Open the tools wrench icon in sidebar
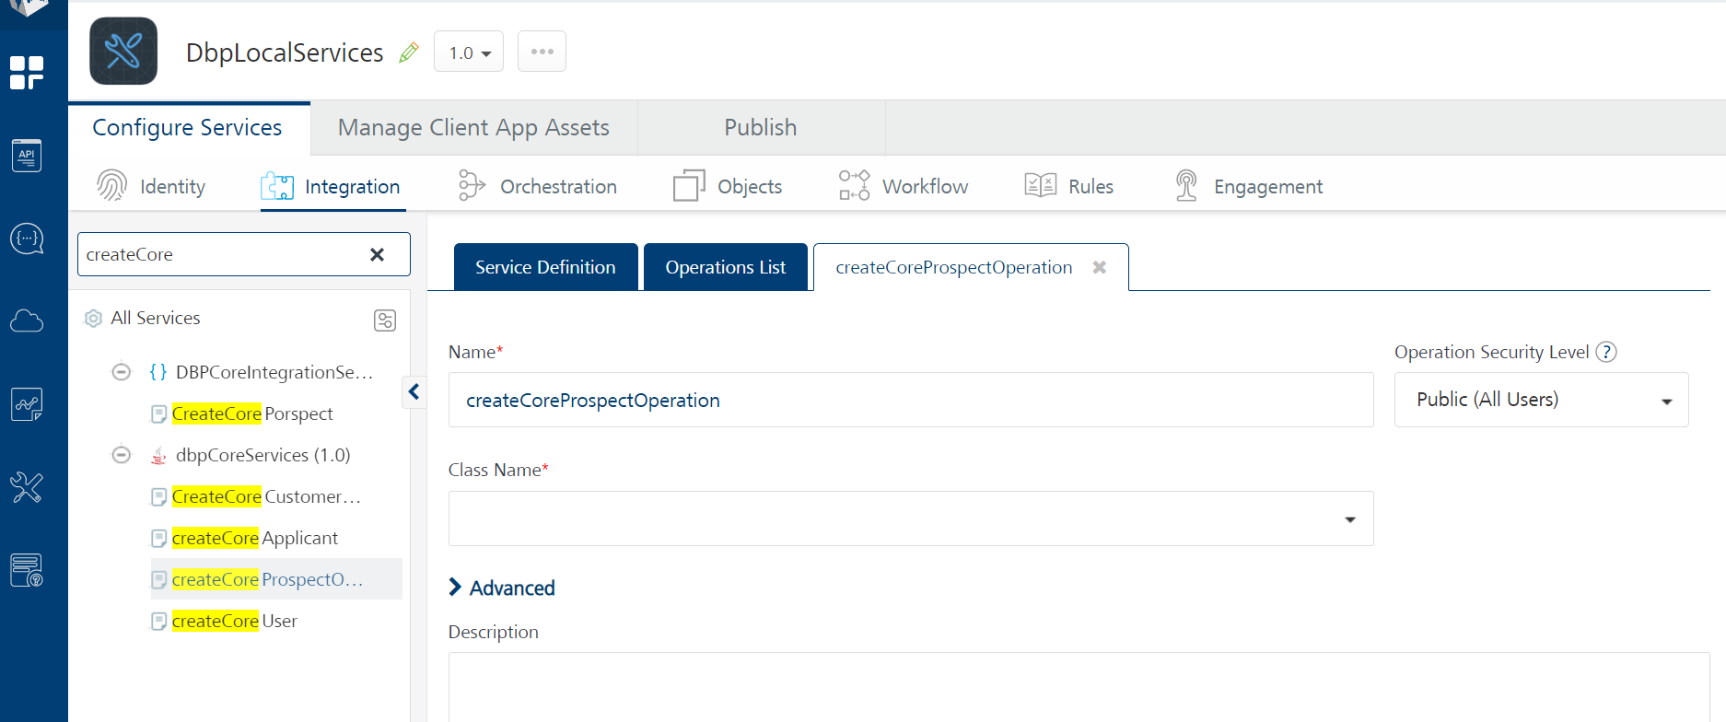The height and width of the screenshot is (722, 1726). pyautogui.click(x=27, y=487)
